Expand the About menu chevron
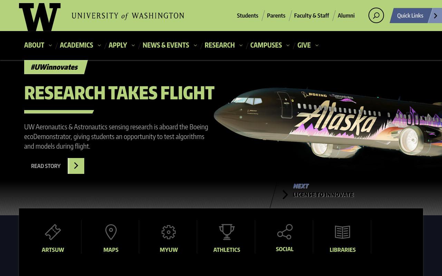Screen dimensions: 442x276 click(x=50, y=45)
